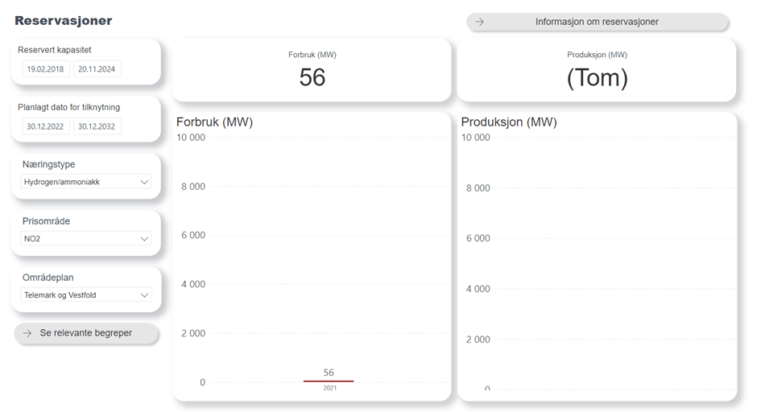Click the 56 data label above the bar
761x412 pixels.
[329, 373]
